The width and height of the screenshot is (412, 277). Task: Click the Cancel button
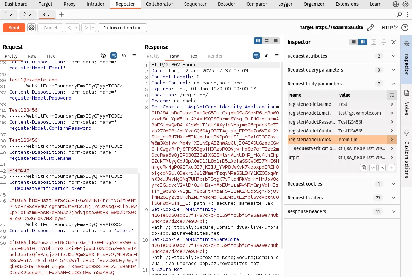click(50, 28)
